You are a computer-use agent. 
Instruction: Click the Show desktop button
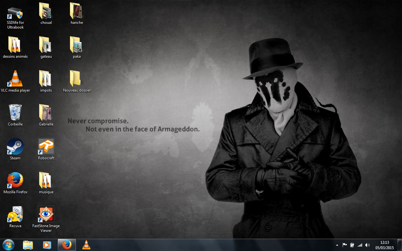pyautogui.click(x=399, y=245)
